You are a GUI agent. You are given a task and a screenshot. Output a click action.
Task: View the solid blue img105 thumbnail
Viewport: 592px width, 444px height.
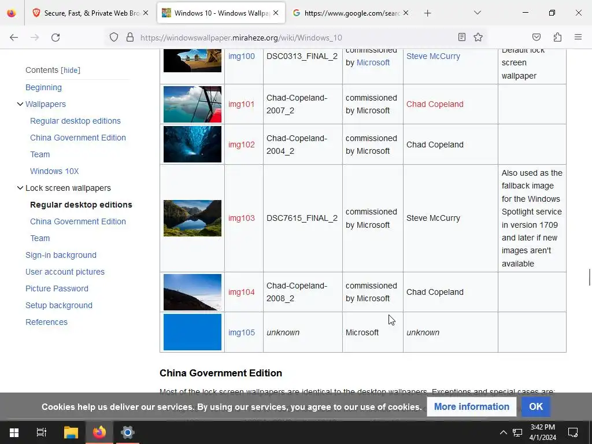click(193, 332)
